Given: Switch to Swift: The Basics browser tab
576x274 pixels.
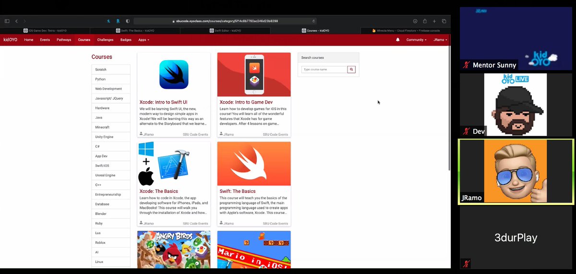Looking at the screenshot, I should pyautogui.click(x=135, y=30).
